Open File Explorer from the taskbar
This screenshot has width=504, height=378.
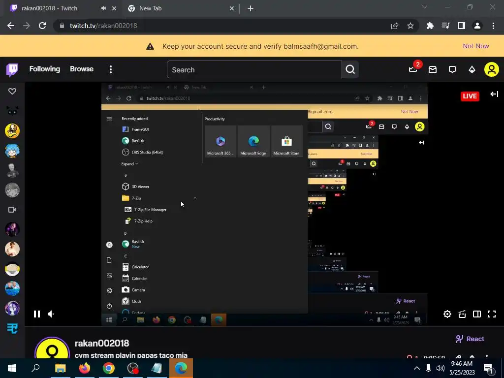pos(61,368)
